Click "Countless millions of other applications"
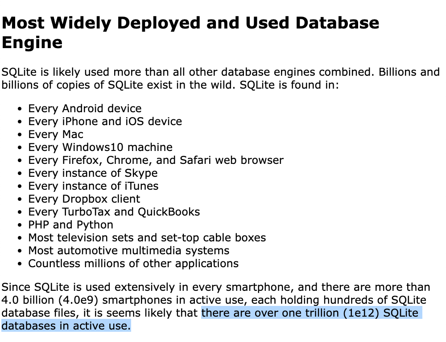The image size is (446, 342). pos(133,264)
